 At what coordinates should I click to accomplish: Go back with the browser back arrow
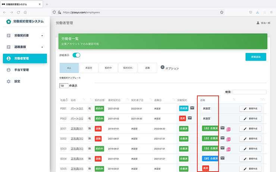(4, 12)
